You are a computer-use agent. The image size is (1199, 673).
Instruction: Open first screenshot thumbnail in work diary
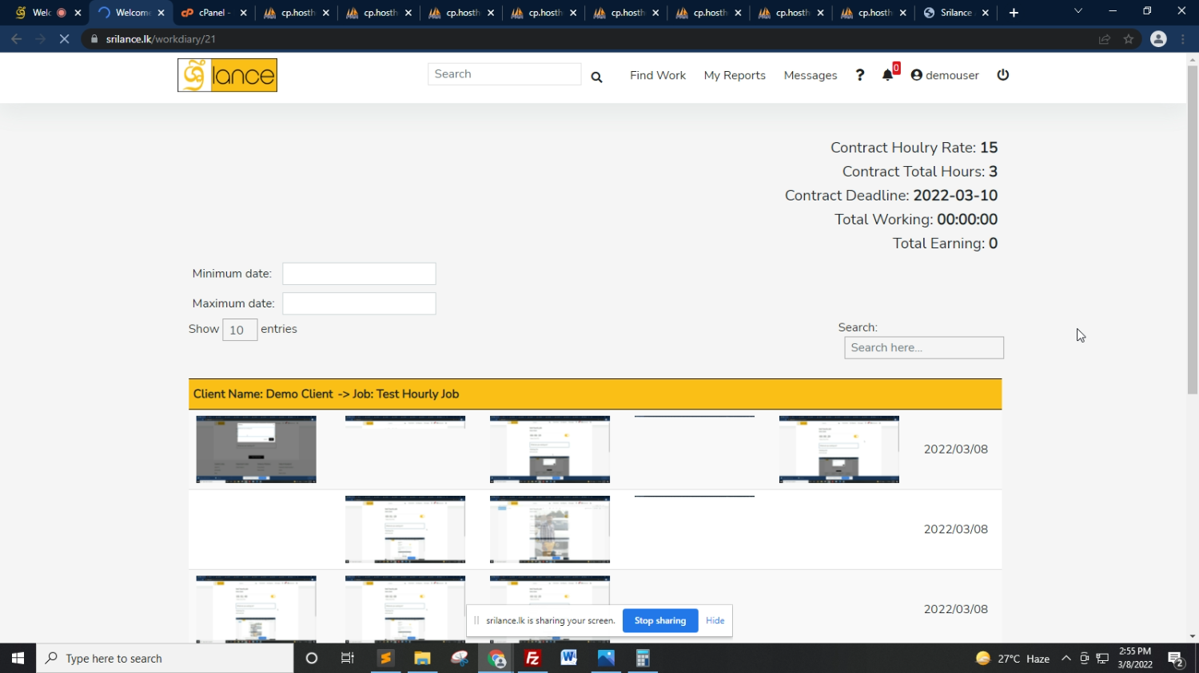point(256,449)
